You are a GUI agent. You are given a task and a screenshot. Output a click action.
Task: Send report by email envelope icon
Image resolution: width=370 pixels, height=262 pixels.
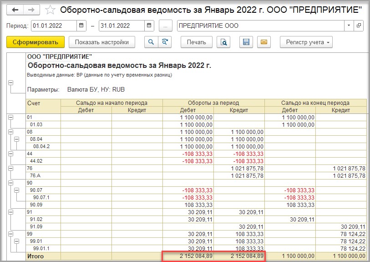264,42
